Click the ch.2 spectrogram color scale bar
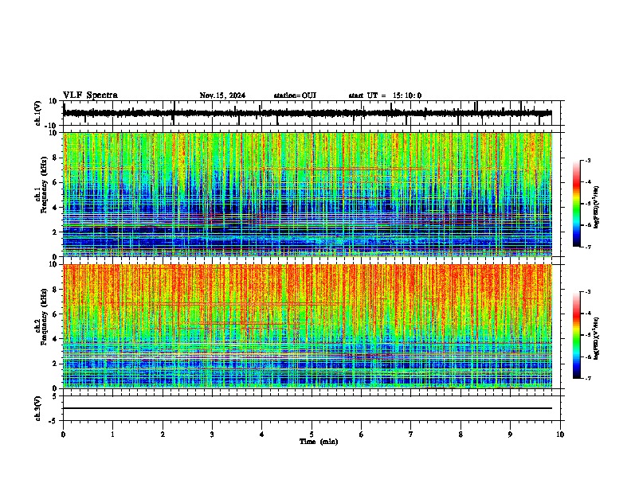This screenshot has width=631, height=487. [x=577, y=335]
